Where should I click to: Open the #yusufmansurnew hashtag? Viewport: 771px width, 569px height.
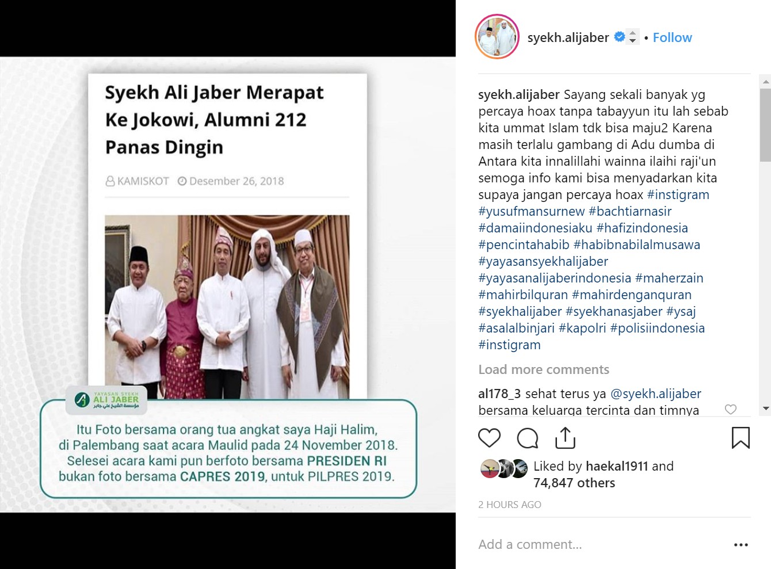(531, 211)
